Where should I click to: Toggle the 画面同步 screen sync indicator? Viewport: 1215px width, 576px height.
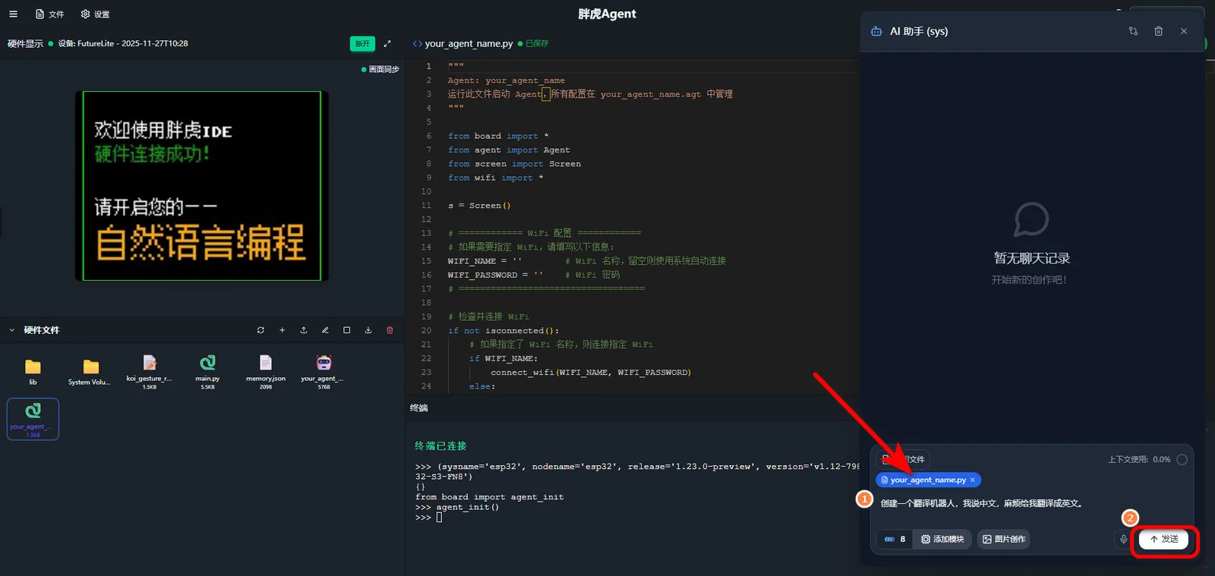point(380,69)
